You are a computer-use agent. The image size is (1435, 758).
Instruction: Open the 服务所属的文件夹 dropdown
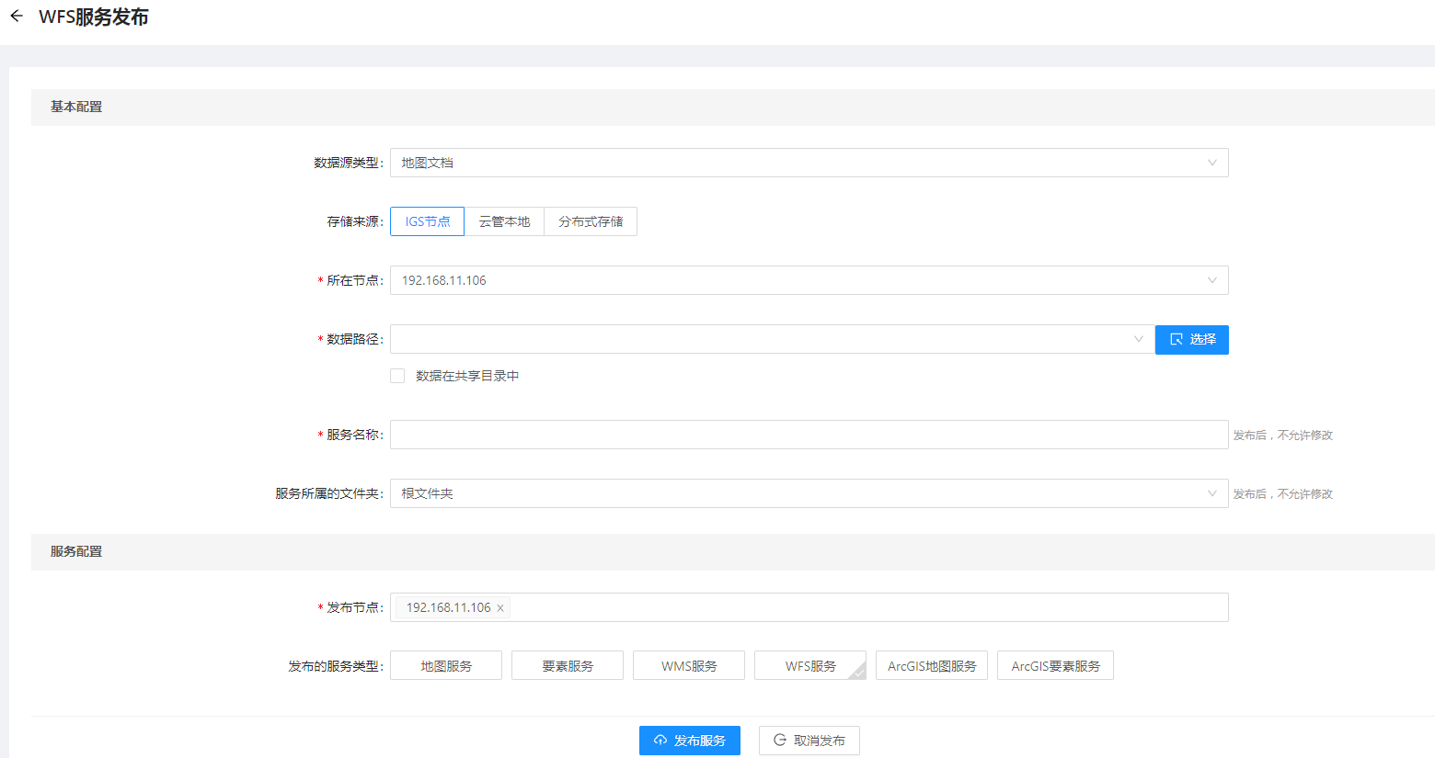809,493
